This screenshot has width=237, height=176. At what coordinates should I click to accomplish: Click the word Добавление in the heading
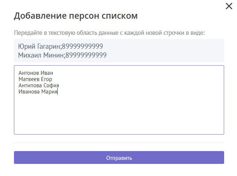[40, 16]
